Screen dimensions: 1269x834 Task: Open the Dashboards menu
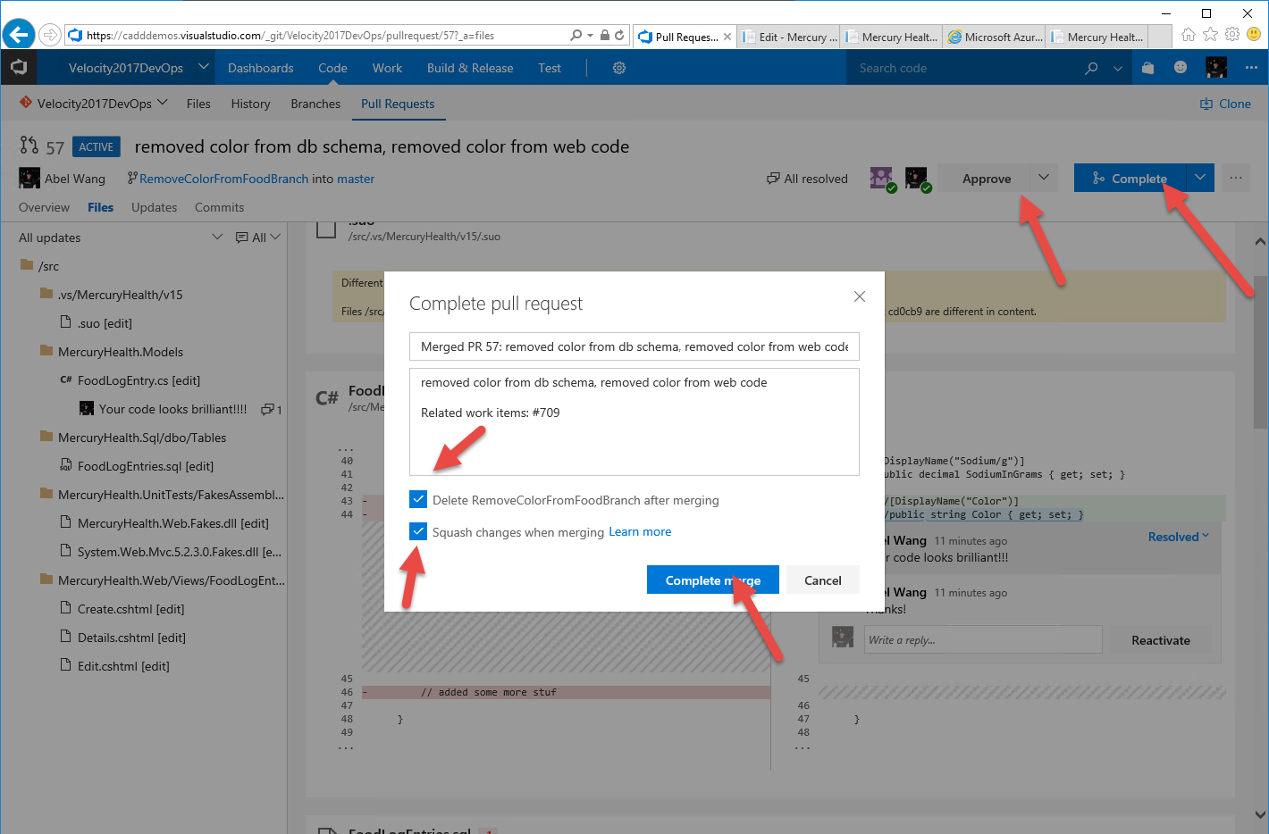coord(260,68)
